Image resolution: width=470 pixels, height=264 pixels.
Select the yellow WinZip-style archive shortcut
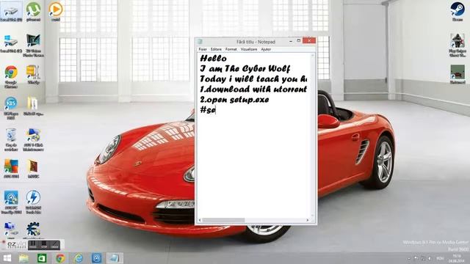33,75
